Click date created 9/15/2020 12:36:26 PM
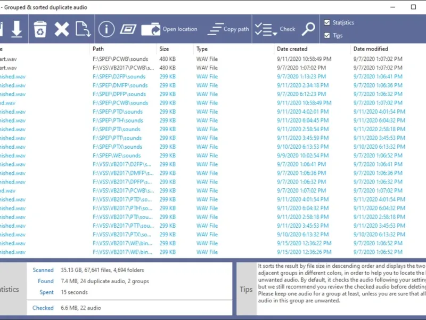426x320 pixels. tap(304, 252)
